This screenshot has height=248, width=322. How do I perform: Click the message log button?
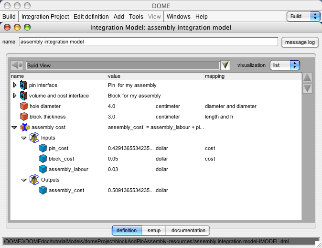click(x=300, y=42)
